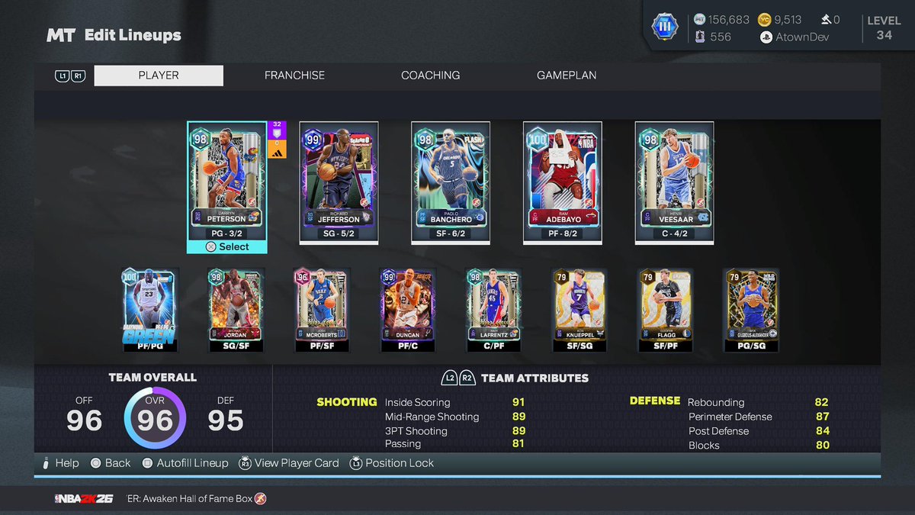Screen dimensions: 915x515
Task: Choose the Jordan SG/SF bench card
Action: pos(236,310)
